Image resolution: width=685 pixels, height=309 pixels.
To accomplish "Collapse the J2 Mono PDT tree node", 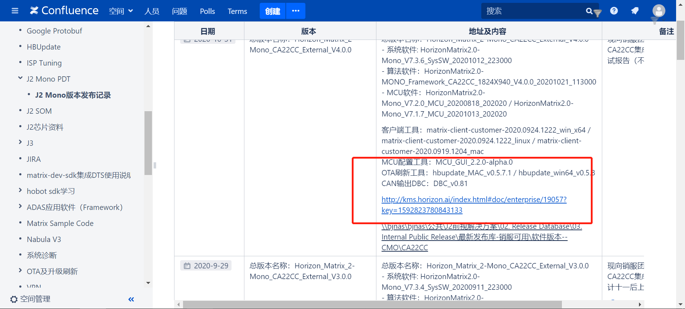I will (20, 78).
